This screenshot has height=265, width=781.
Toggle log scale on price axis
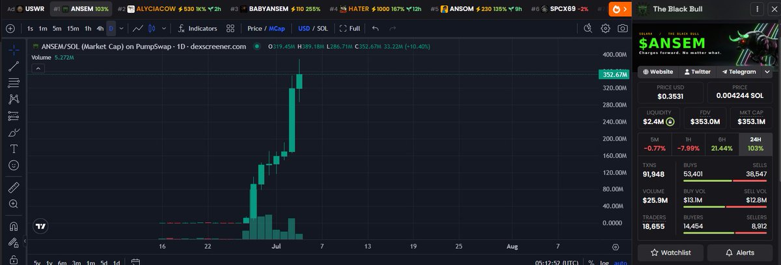(604, 262)
